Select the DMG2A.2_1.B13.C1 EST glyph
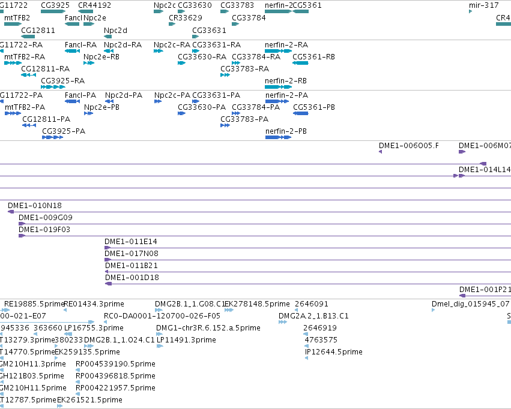 pos(283,322)
